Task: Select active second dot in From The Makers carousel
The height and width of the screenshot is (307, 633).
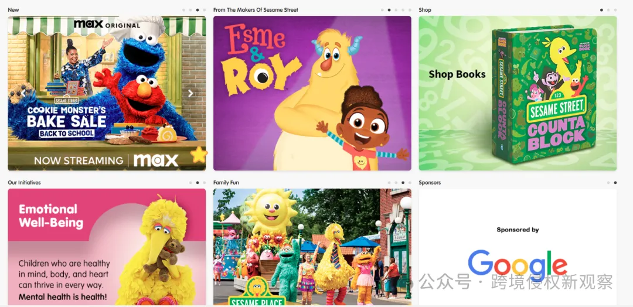Action: [x=389, y=10]
